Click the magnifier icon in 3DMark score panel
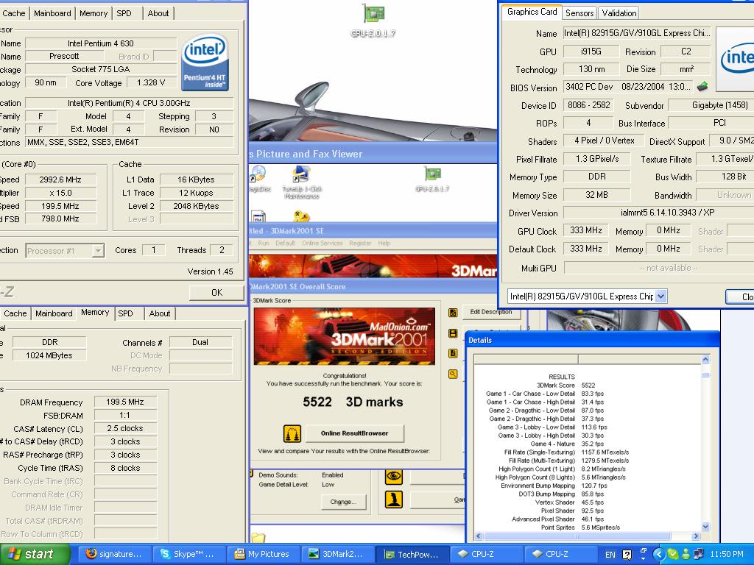 [453, 373]
